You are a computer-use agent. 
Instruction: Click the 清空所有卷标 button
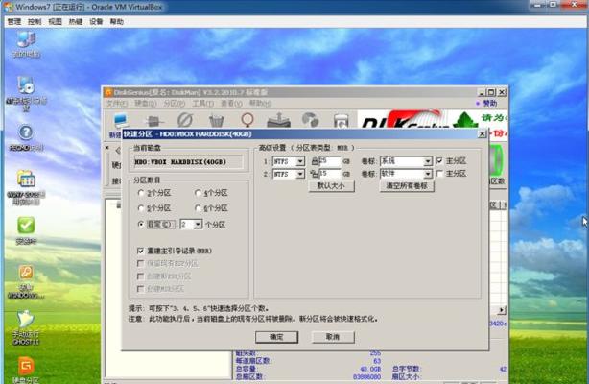[x=407, y=186]
